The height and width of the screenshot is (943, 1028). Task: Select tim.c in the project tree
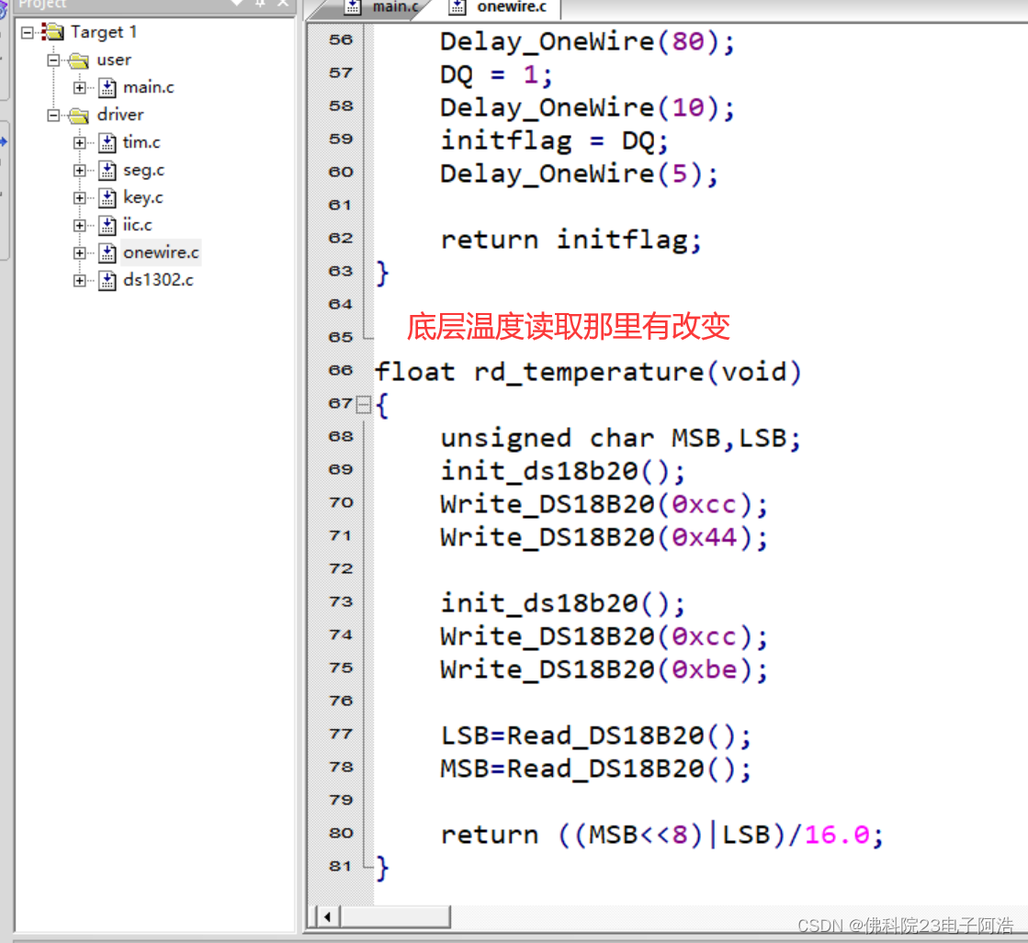141,142
